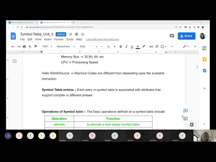Open the Last edit was seconds ago link
The image size is (216, 162).
(x=103, y=39)
